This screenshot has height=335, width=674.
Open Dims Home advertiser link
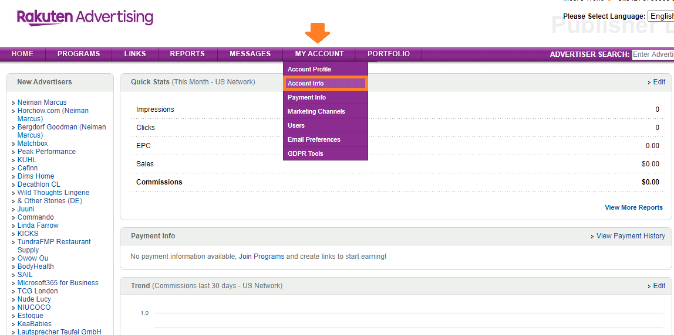(x=36, y=176)
